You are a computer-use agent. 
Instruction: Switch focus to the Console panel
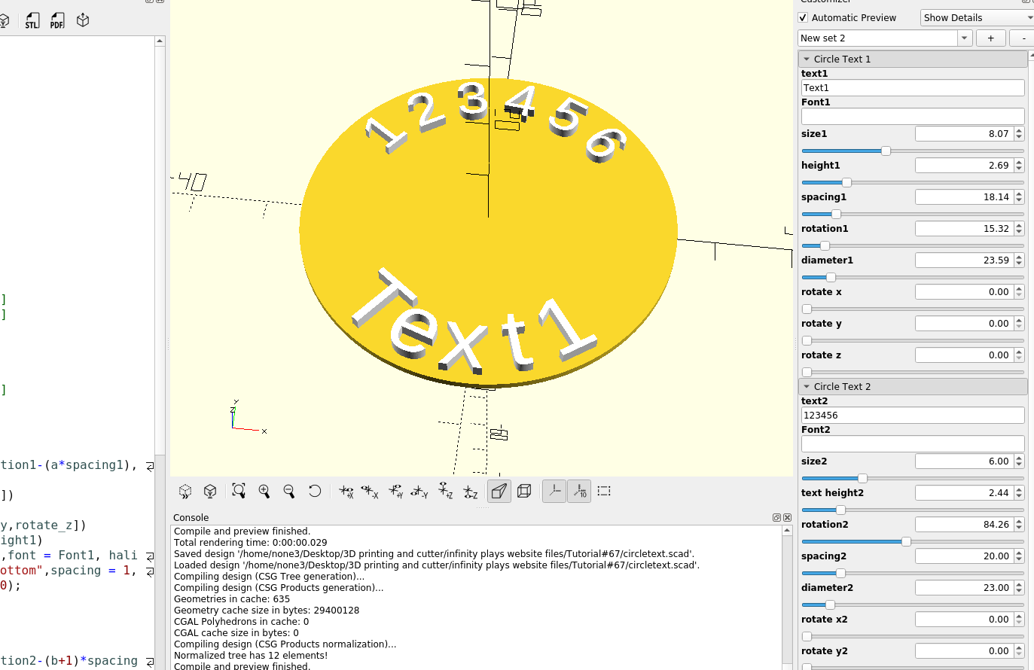(191, 517)
